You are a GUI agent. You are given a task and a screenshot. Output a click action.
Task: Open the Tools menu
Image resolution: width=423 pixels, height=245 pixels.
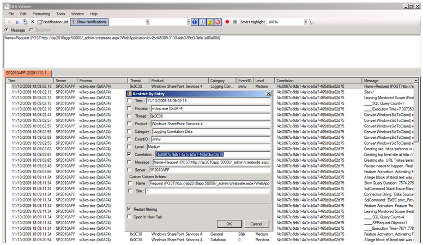[x=61, y=13]
